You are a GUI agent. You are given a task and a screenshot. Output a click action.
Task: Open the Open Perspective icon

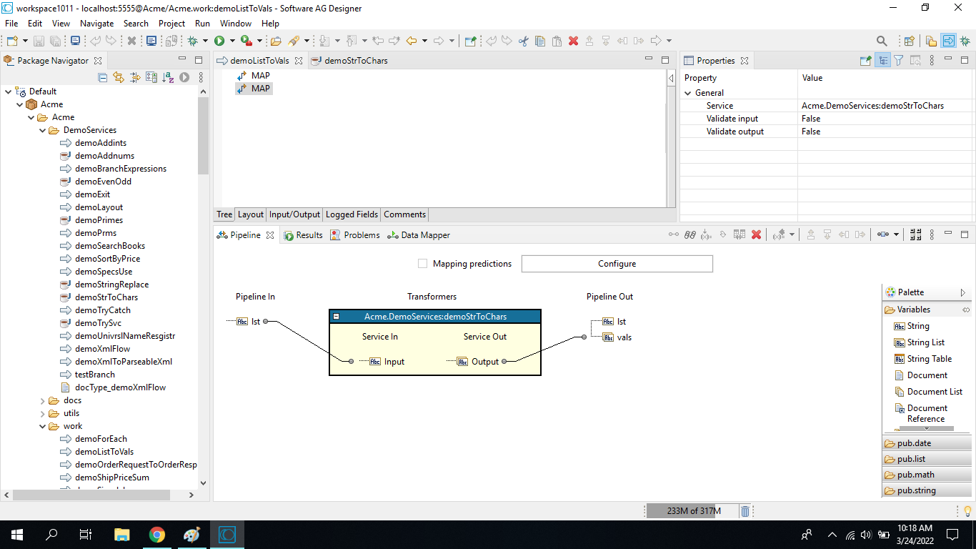909,41
